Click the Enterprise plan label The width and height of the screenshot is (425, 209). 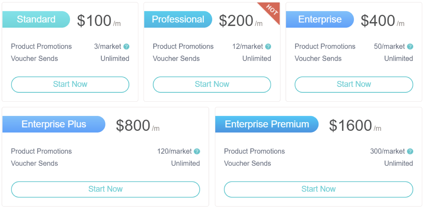click(320, 19)
